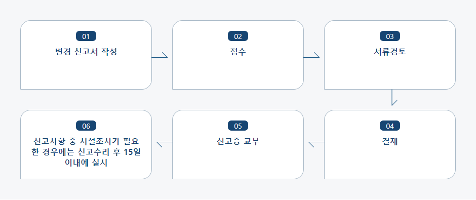Screen dimensions: 476x200
Task: Select the 신고증 교부 step label
Action: (x=238, y=141)
